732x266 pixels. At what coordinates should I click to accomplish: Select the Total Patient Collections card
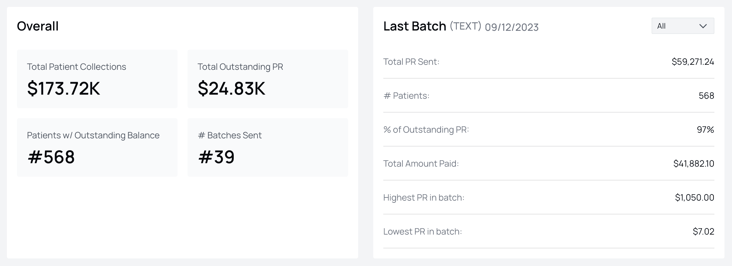(97, 79)
